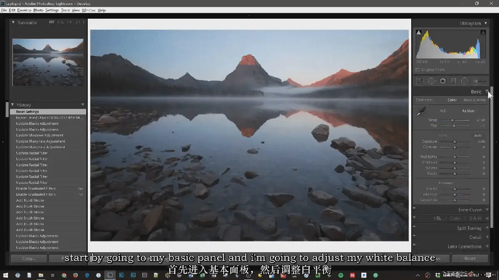Click the Tint slider handle

point(454,126)
